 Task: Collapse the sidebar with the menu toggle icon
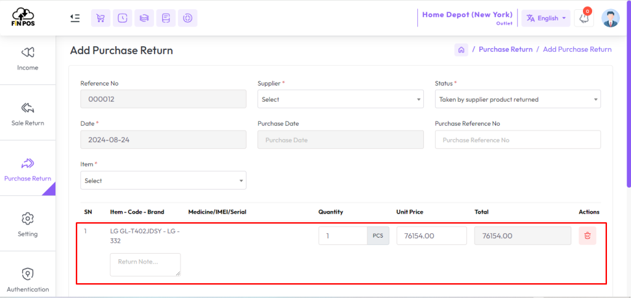click(x=75, y=18)
